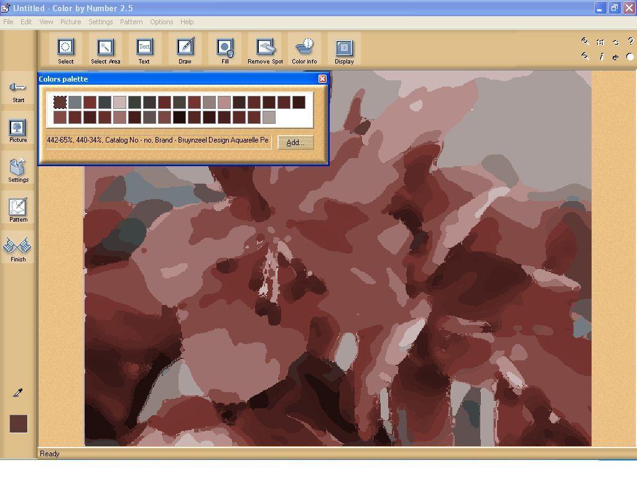Zoom out with the minus magnifier
This screenshot has width=637, height=478.
click(x=585, y=56)
